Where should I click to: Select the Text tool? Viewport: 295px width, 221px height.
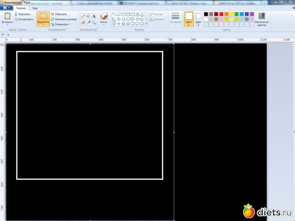pyautogui.click(x=94, y=16)
